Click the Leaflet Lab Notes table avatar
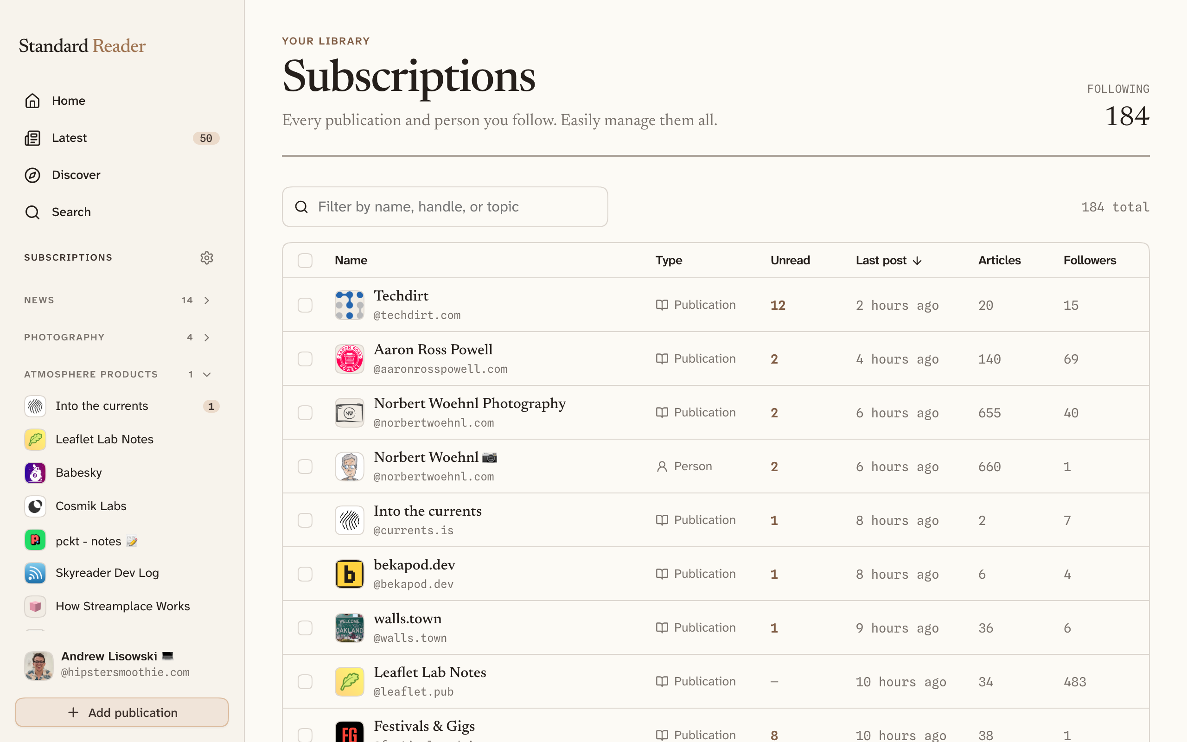Viewport: 1187px width, 742px height. click(x=349, y=682)
